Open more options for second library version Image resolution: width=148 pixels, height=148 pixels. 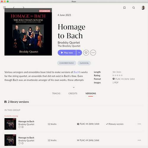pyautogui.click(x=139, y=140)
